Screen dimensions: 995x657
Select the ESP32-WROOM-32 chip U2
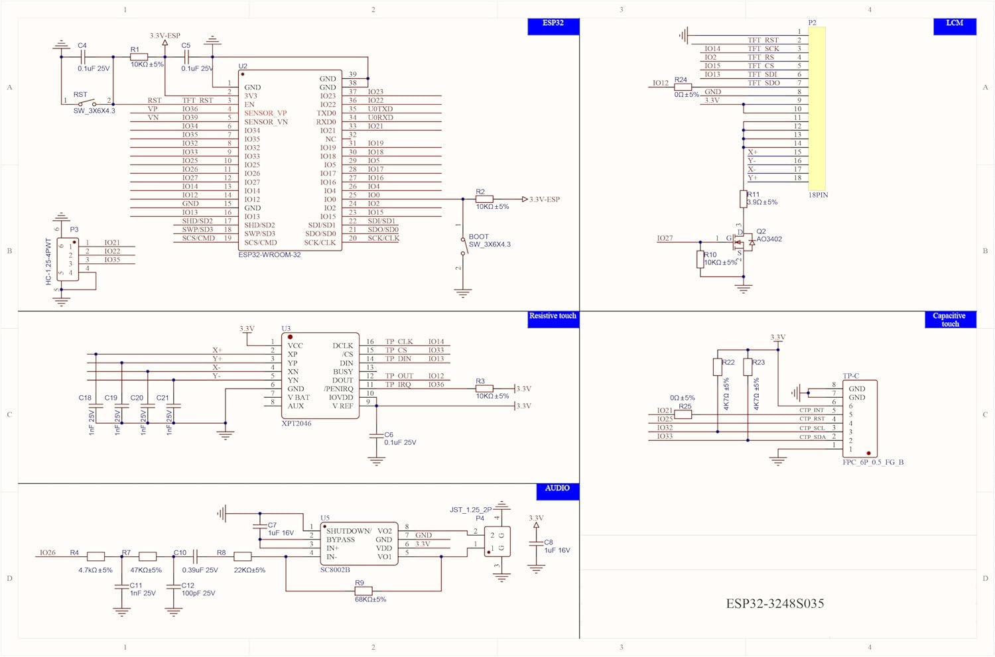290,160
